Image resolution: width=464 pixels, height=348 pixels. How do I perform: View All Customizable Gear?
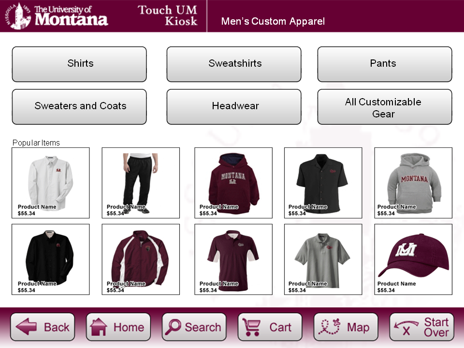(x=385, y=106)
